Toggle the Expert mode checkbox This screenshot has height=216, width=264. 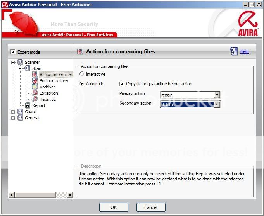[x=13, y=52]
